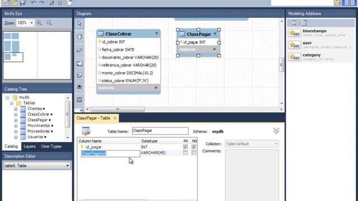Switch to the Catalog tab
Image resolution: width=358 pixels, height=201 pixels.
tap(11, 146)
